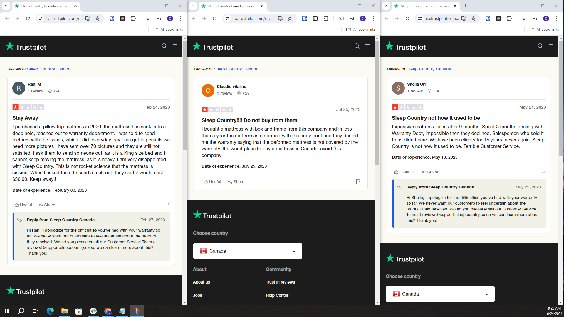The width and height of the screenshot is (564, 317).
Task: Click Rani M reviewer name
Action: [34, 84]
